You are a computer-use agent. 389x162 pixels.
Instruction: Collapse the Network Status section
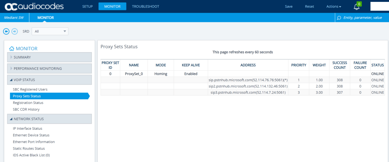49,119
